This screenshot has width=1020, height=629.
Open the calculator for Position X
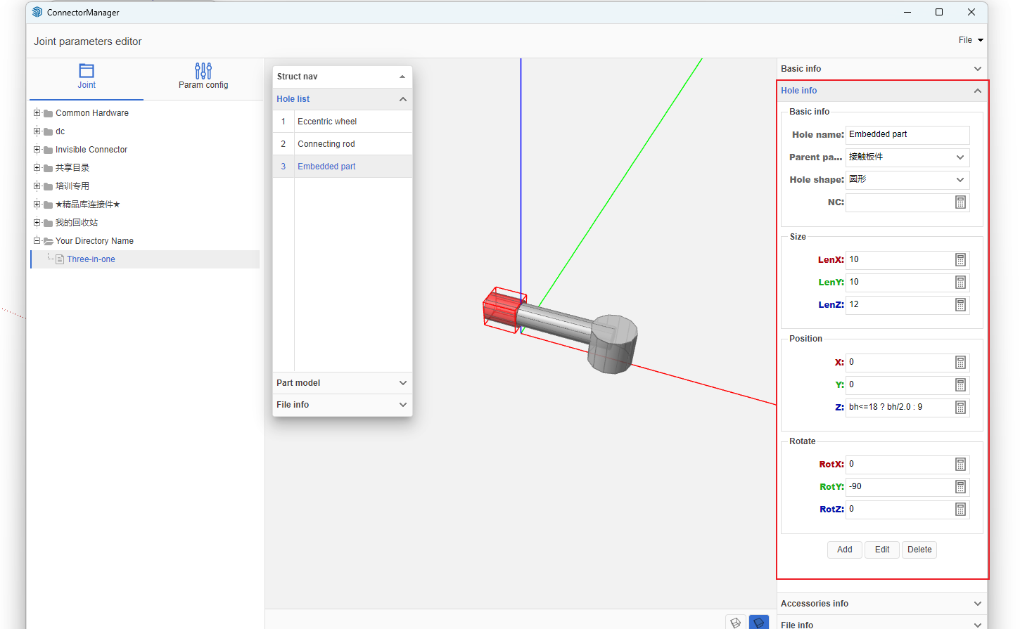[x=960, y=363]
